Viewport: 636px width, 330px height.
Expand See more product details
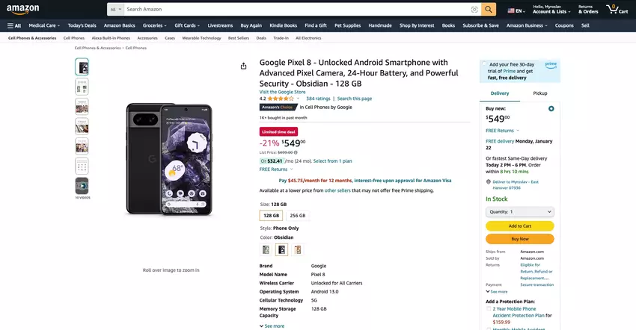tap(272, 326)
